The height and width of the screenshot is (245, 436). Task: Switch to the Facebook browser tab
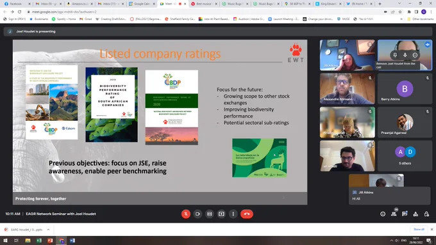[x=17, y=4]
